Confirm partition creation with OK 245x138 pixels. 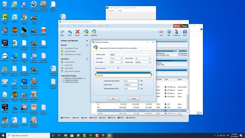[113, 99]
